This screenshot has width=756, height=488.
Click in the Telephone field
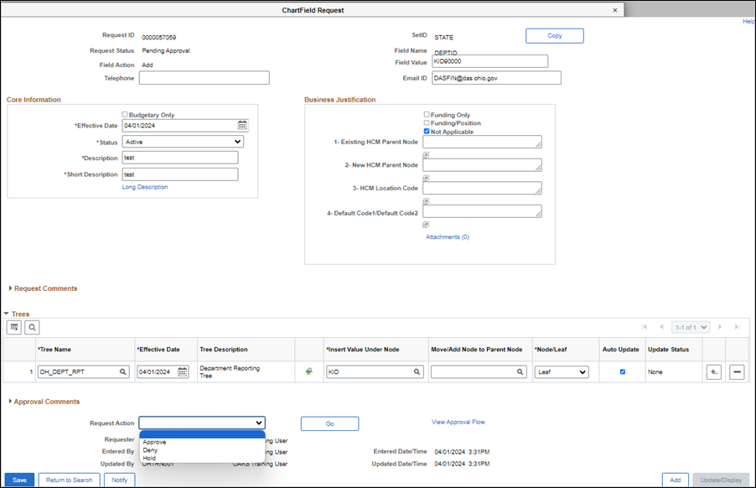point(205,78)
